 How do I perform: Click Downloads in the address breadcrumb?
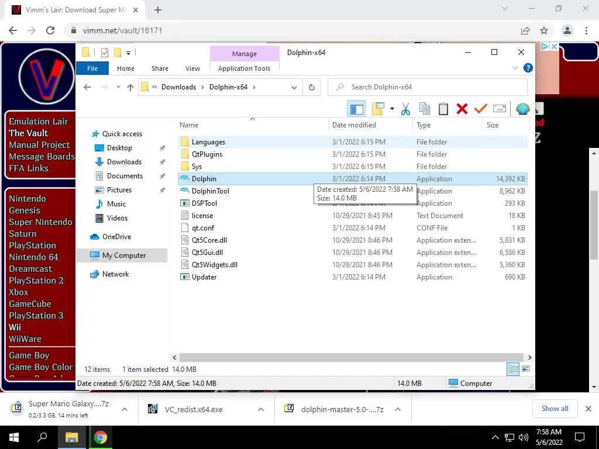point(178,87)
